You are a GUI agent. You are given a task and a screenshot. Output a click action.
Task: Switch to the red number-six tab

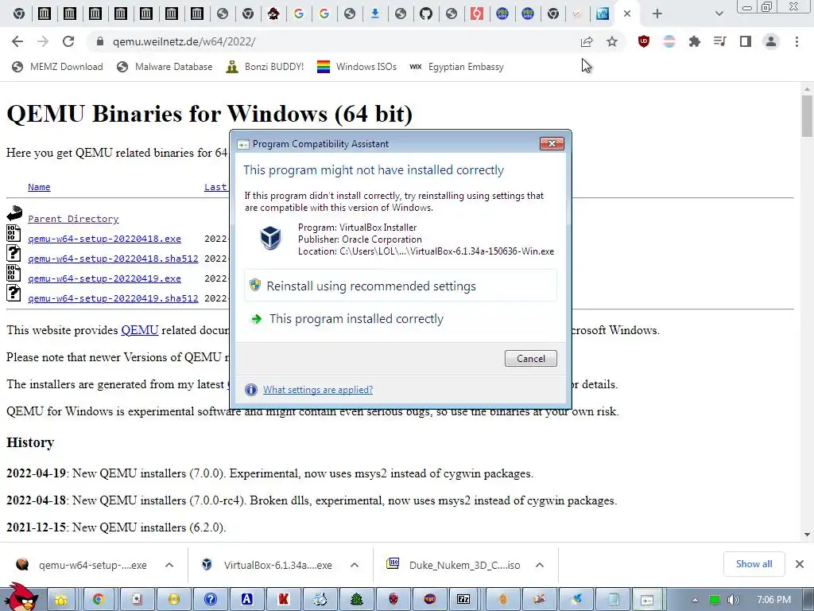pyautogui.click(x=477, y=14)
